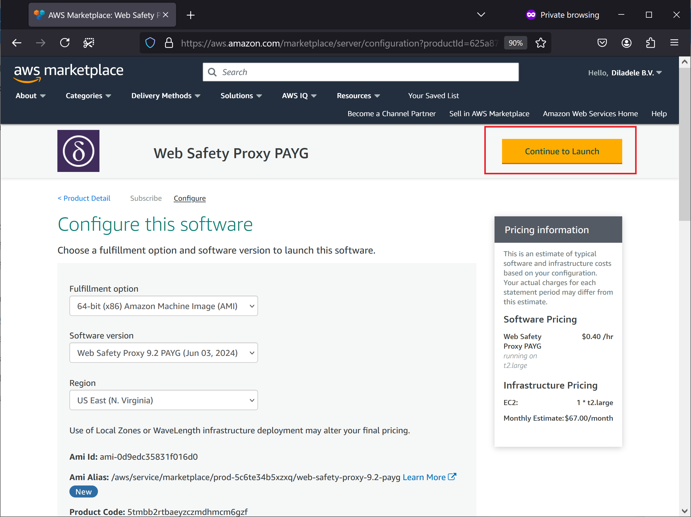Bookmark this page with the star icon
Image resolution: width=691 pixels, height=517 pixels.
click(x=540, y=43)
